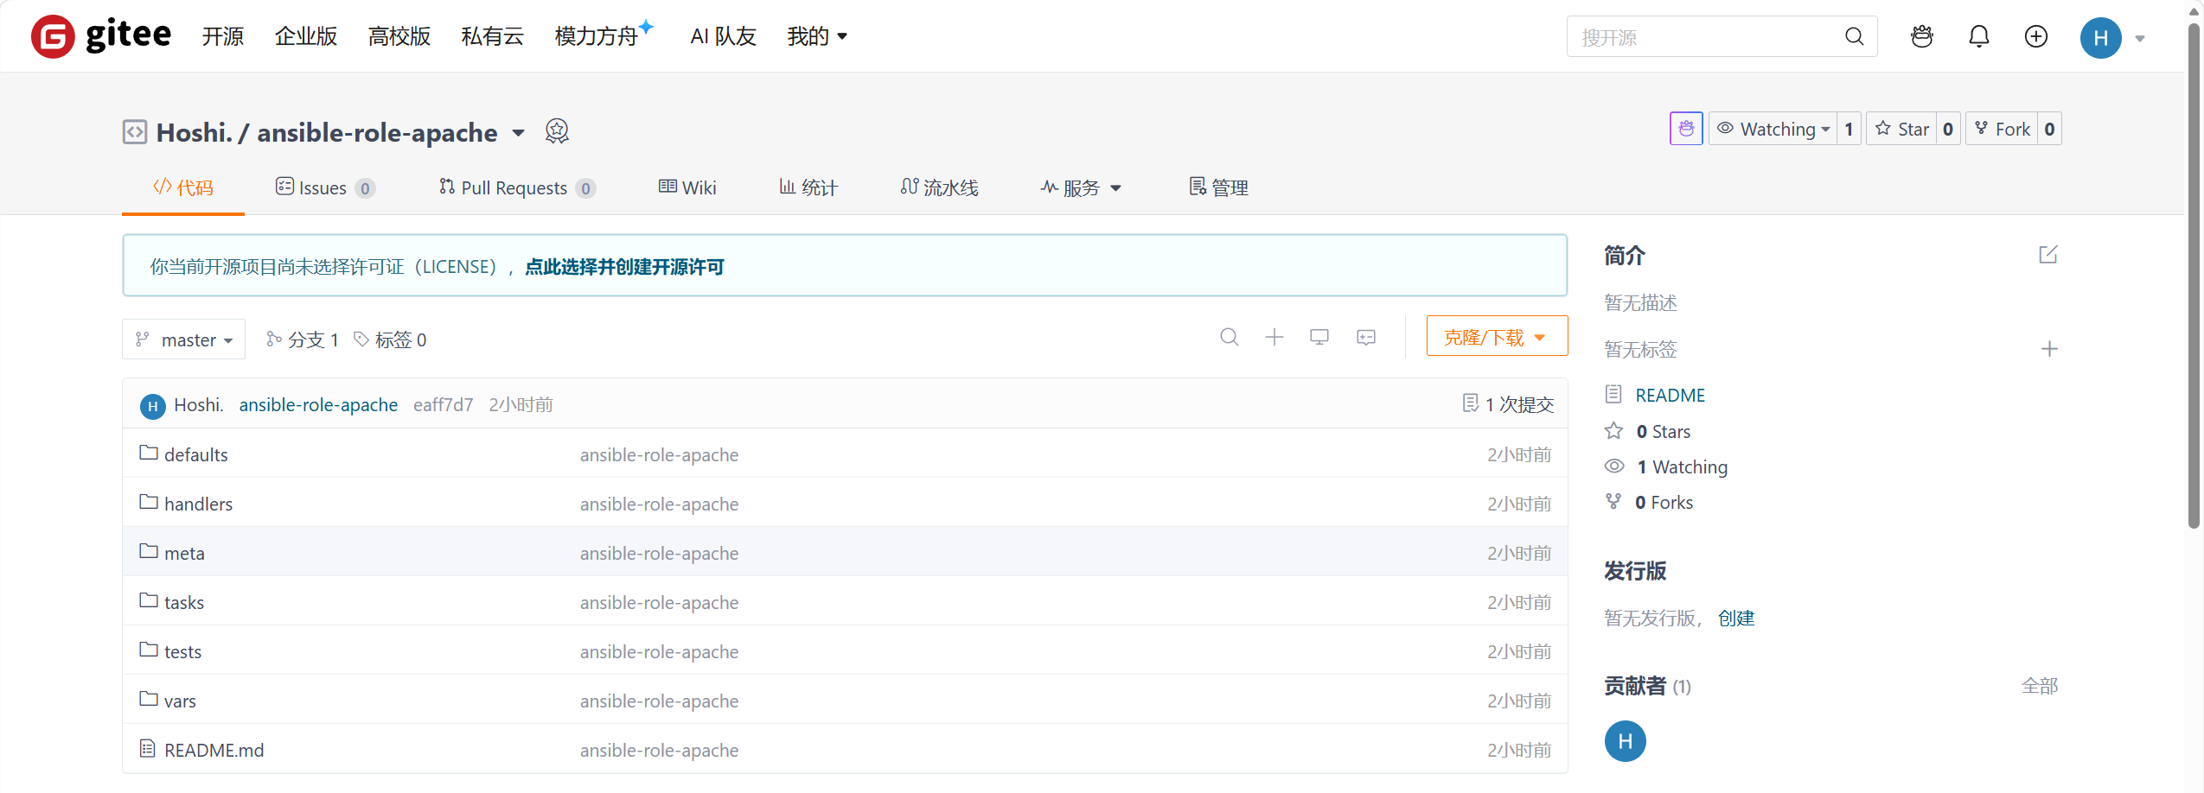Open the 克隆/下载 dropdown button

click(1496, 337)
